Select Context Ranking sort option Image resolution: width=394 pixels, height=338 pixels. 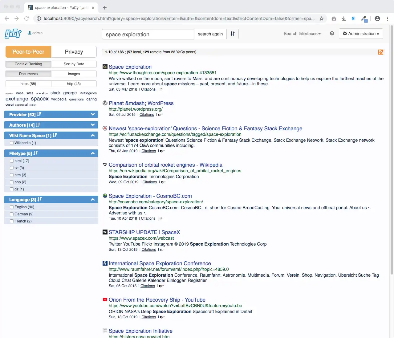28,64
